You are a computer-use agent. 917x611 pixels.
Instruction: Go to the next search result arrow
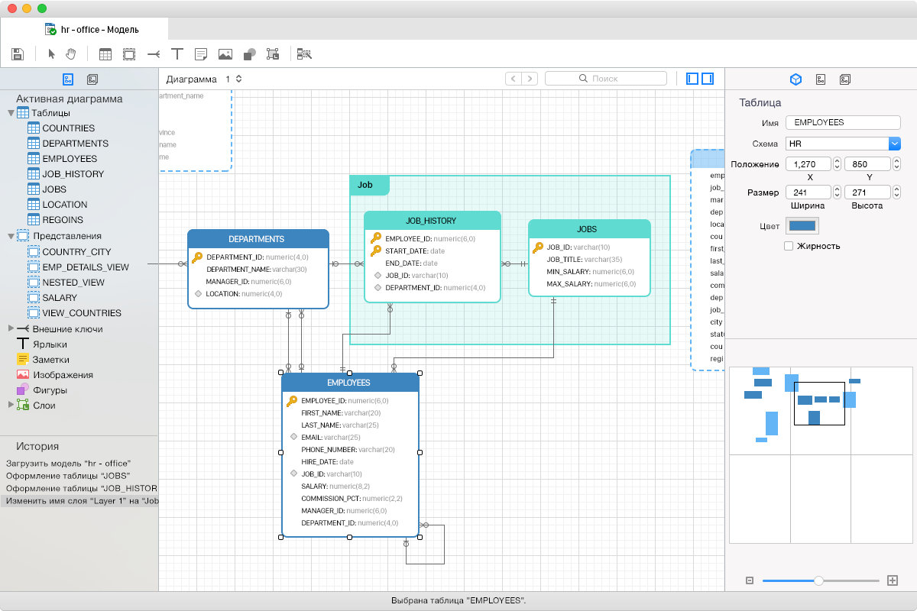(x=530, y=79)
